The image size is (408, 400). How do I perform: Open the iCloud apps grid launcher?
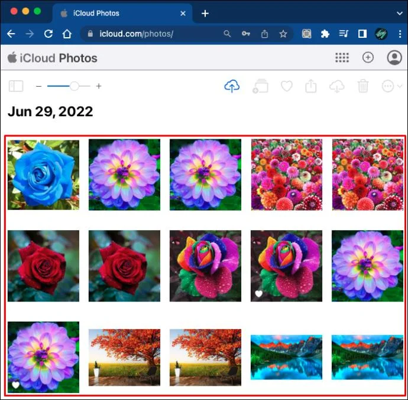342,58
